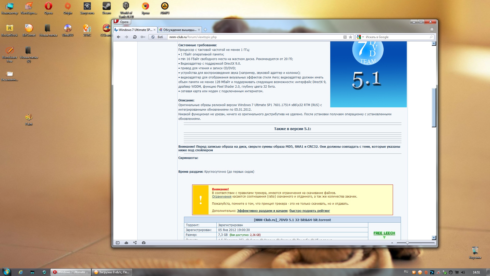
Task: Select the World of Tanks desktop icon
Action: click(126, 10)
